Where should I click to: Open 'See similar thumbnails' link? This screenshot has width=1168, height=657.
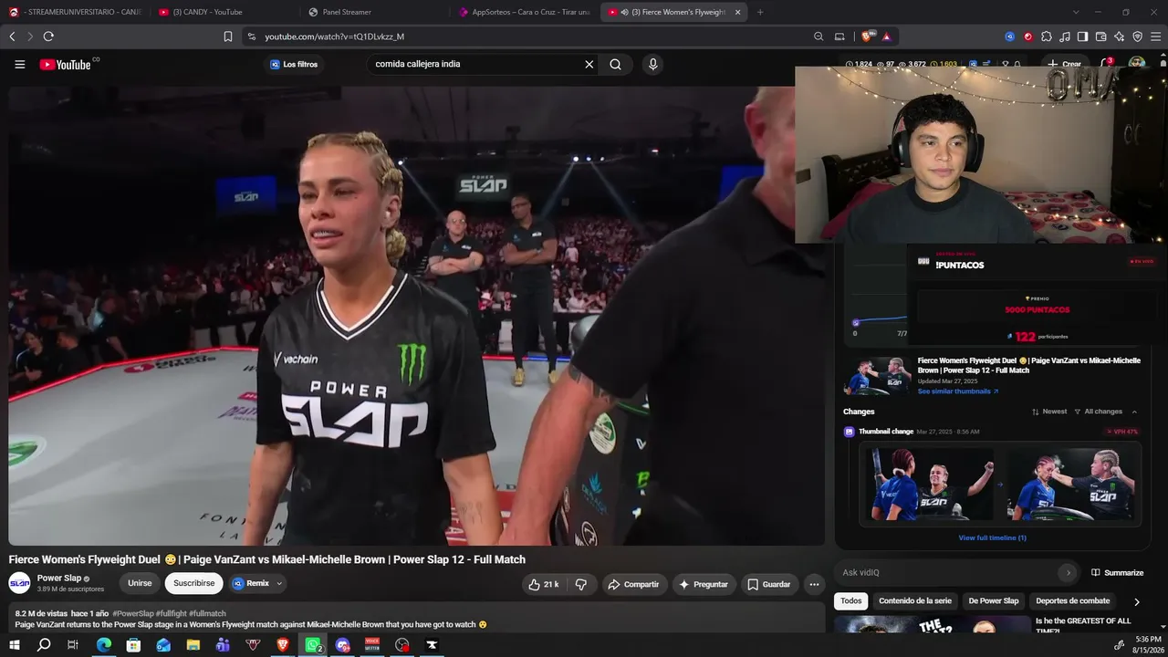(958, 391)
